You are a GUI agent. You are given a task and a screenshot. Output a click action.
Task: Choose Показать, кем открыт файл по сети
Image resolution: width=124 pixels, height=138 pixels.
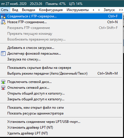coord(61,108)
